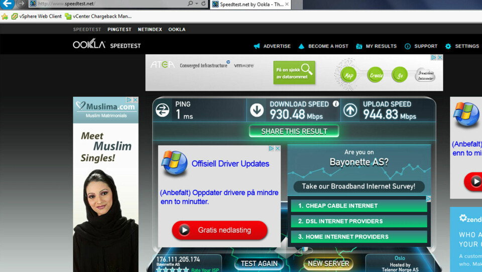Click the Rate Your ISP link

point(205,270)
